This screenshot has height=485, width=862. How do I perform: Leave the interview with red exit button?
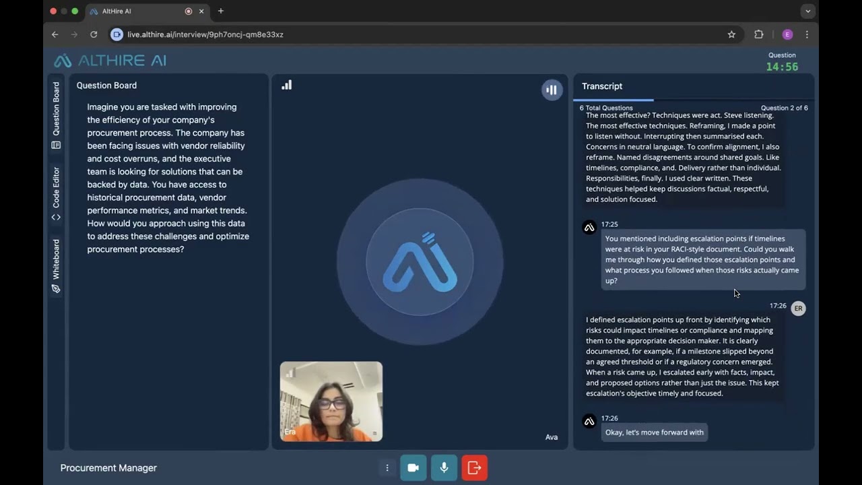point(474,467)
